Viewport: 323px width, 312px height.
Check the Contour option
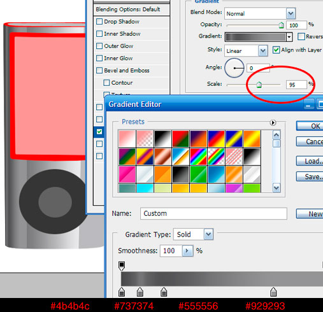point(106,83)
